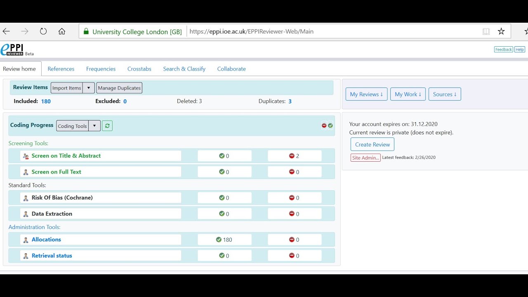Image resolution: width=528 pixels, height=297 pixels.
Task: Click red minus count for Data Extraction
Action: pos(295,214)
